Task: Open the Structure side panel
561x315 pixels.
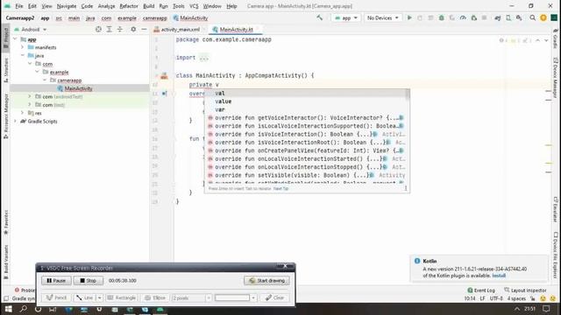Action: [x=5, y=70]
